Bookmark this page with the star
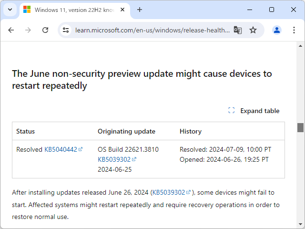The height and width of the screenshot is (229, 305). 253,30
